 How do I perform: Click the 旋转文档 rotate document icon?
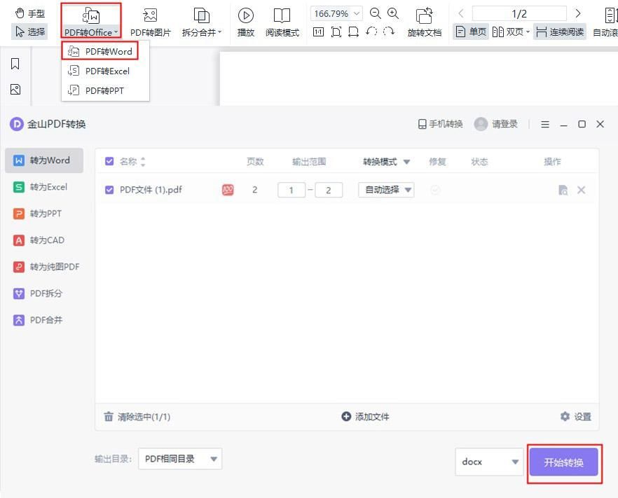tap(424, 15)
